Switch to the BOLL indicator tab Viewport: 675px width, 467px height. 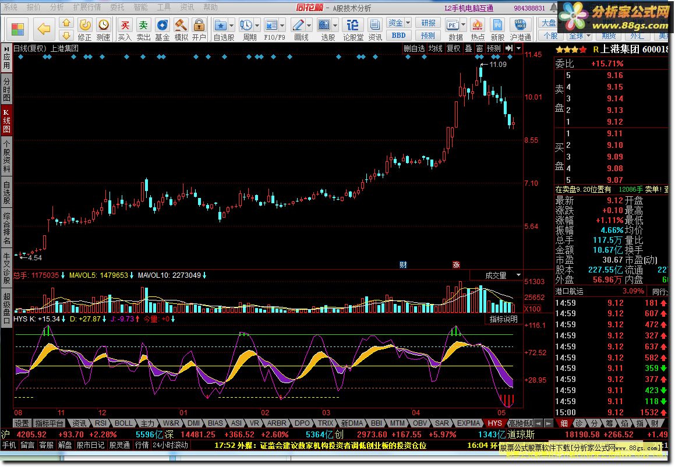click(x=123, y=423)
